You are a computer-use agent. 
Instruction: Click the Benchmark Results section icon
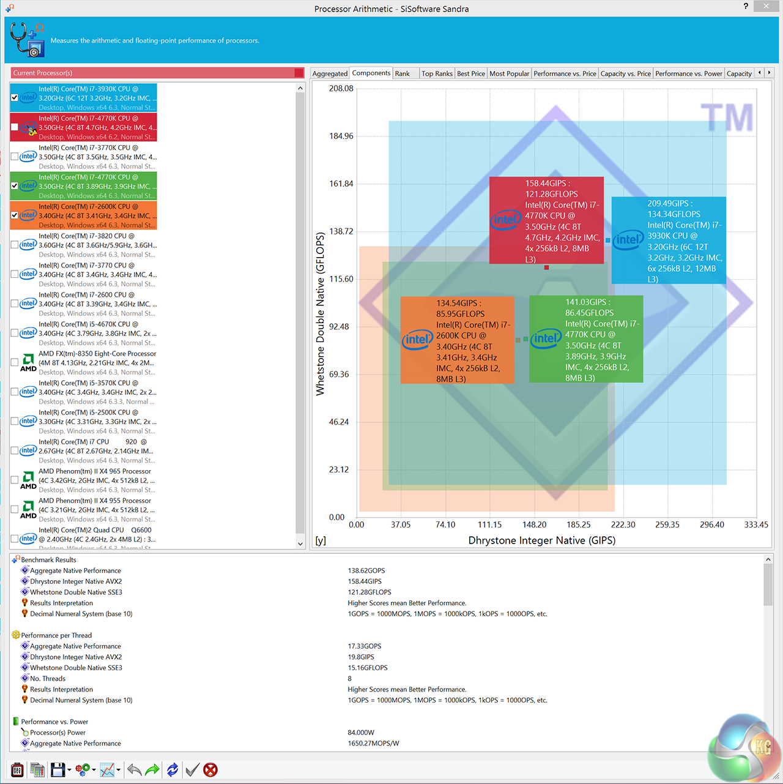[16, 559]
